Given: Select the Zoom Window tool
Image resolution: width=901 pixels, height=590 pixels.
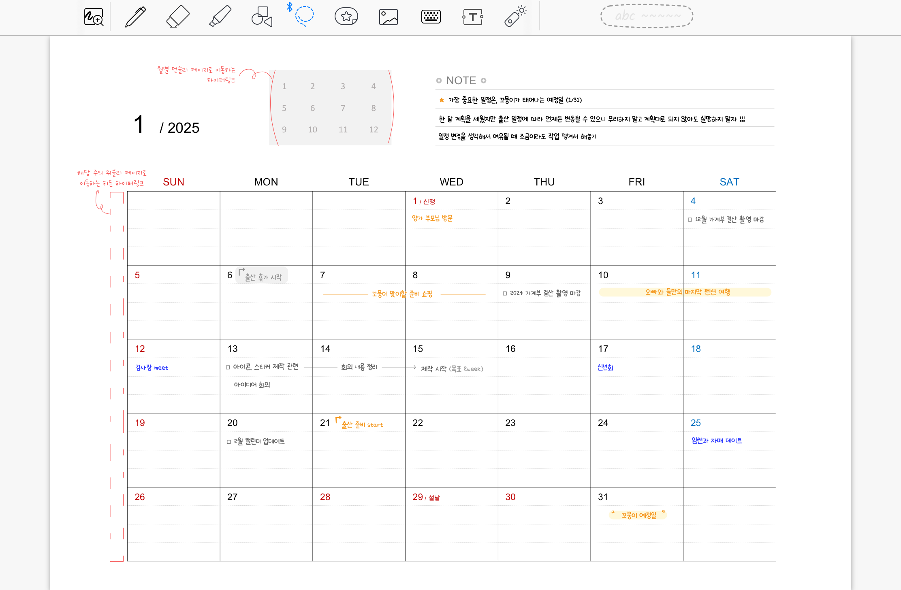Looking at the screenshot, I should coord(94,17).
